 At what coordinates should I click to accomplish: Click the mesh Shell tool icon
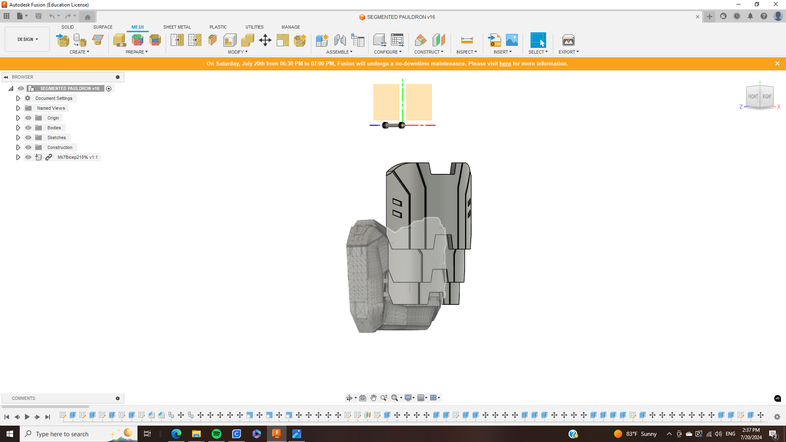[x=230, y=40]
